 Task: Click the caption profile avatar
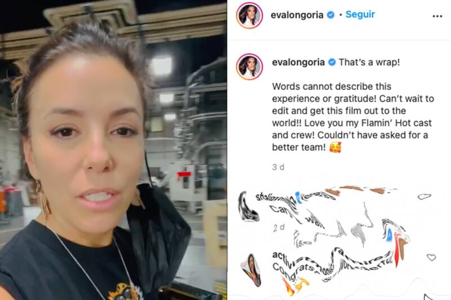pyautogui.click(x=249, y=66)
